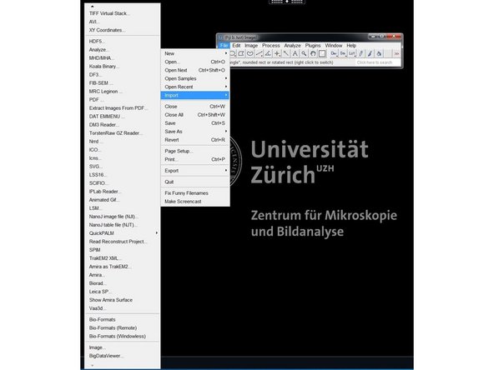Select the Freehand selection tool
Screen dimensions: 494x370
click(x=250, y=54)
